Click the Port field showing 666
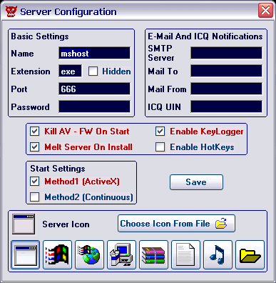 click(95, 89)
